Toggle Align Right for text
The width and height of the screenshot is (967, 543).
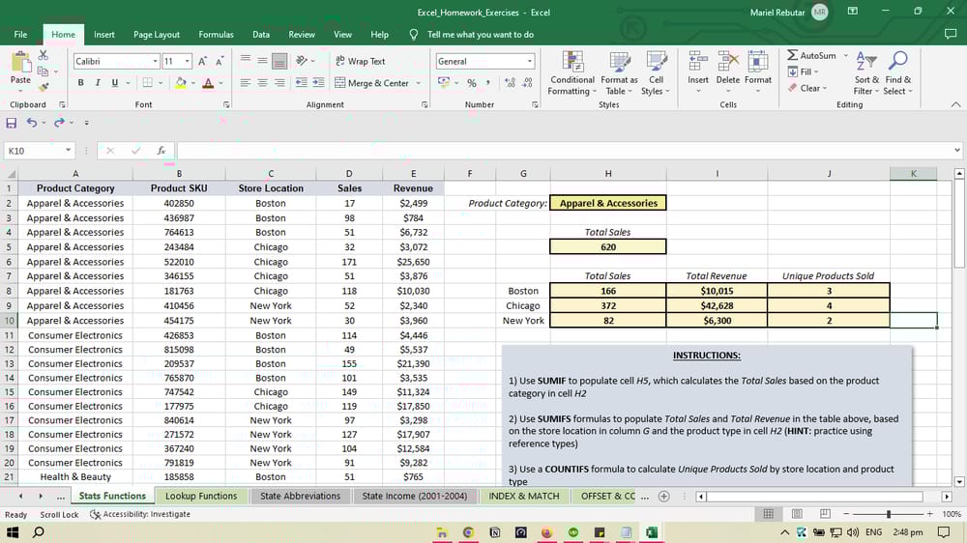pos(279,82)
